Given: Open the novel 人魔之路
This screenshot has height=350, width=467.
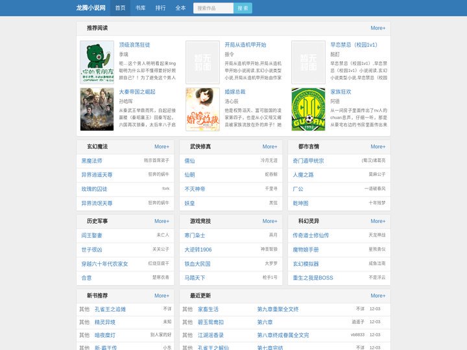Looking at the screenshot, I should (x=303, y=175).
